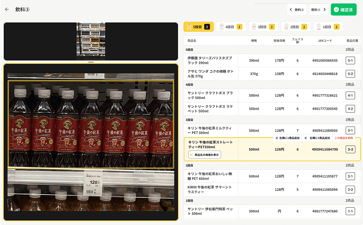Click the 税抜価格 column header

[279, 41]
